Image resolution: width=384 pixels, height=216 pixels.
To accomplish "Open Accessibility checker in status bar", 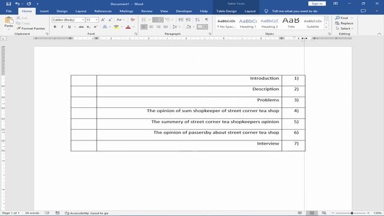I will pos(86,213).
